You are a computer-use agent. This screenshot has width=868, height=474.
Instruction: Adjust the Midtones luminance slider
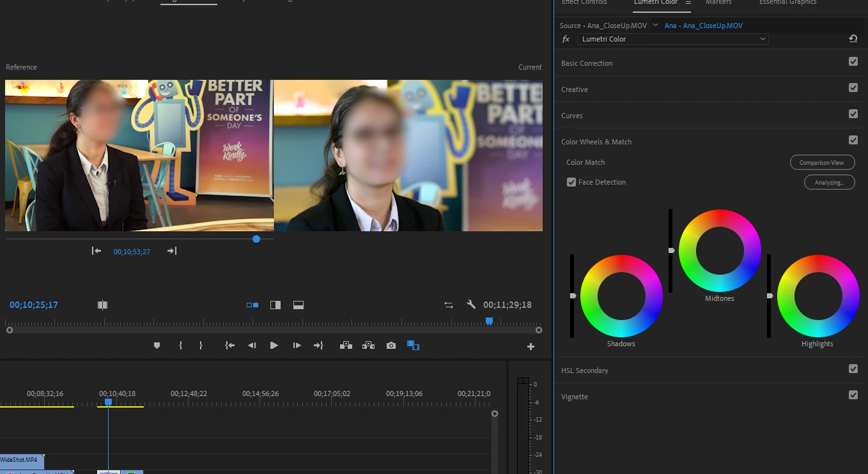click(x=671, y=250)
